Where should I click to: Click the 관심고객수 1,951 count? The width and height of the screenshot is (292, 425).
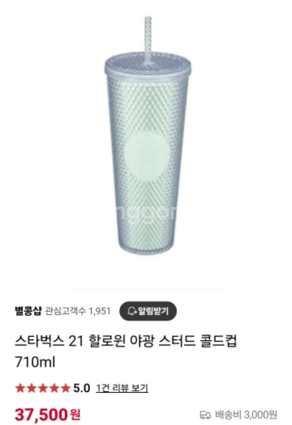tap(78, 311)
